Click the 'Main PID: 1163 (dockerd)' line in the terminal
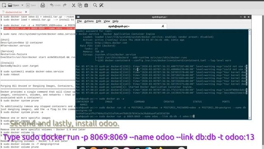 tap(98, 46)
